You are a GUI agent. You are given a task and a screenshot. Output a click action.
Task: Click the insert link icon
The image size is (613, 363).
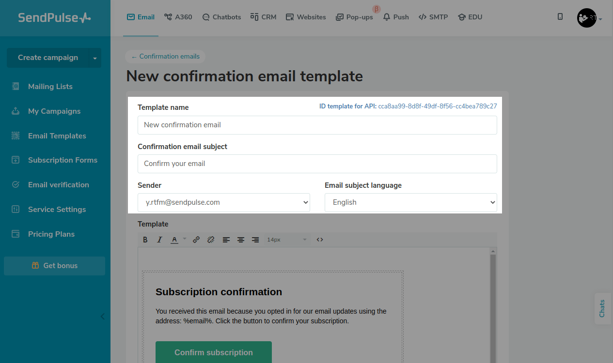click(x=196, y=240)
